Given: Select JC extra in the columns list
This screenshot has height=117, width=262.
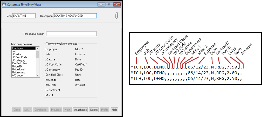Looking at the screenshot, I should (24, 54).
